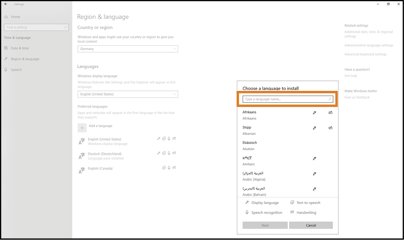Open the Germany country dropdown
Screen dimensions: 404x240
point(128,49)
